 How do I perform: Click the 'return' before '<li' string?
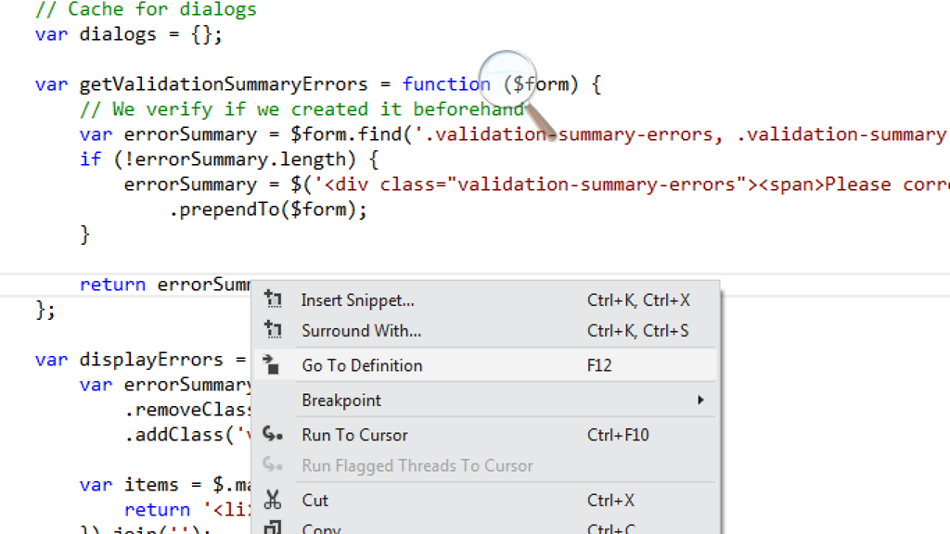[x=157, y=510]
